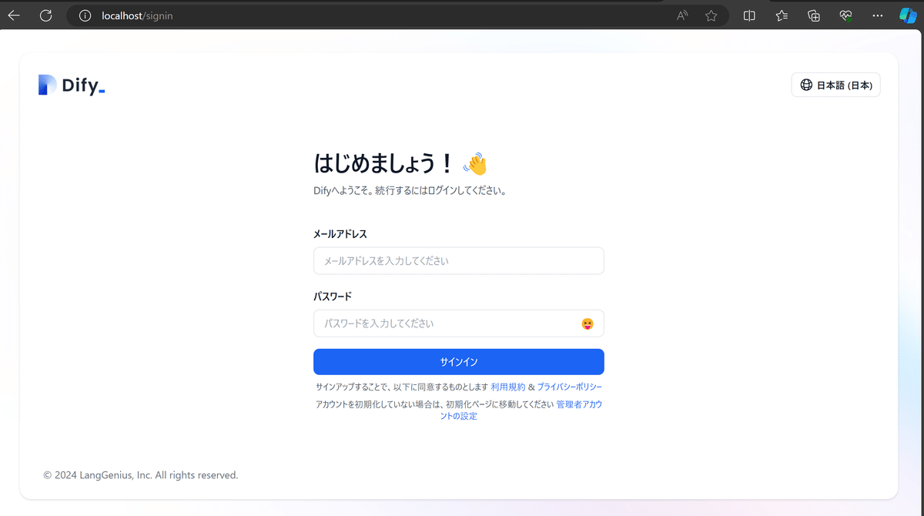The height and width of the screenshot is (516, 924).
Task: Open the 利用規約 terms link
Action: point(507,387)
